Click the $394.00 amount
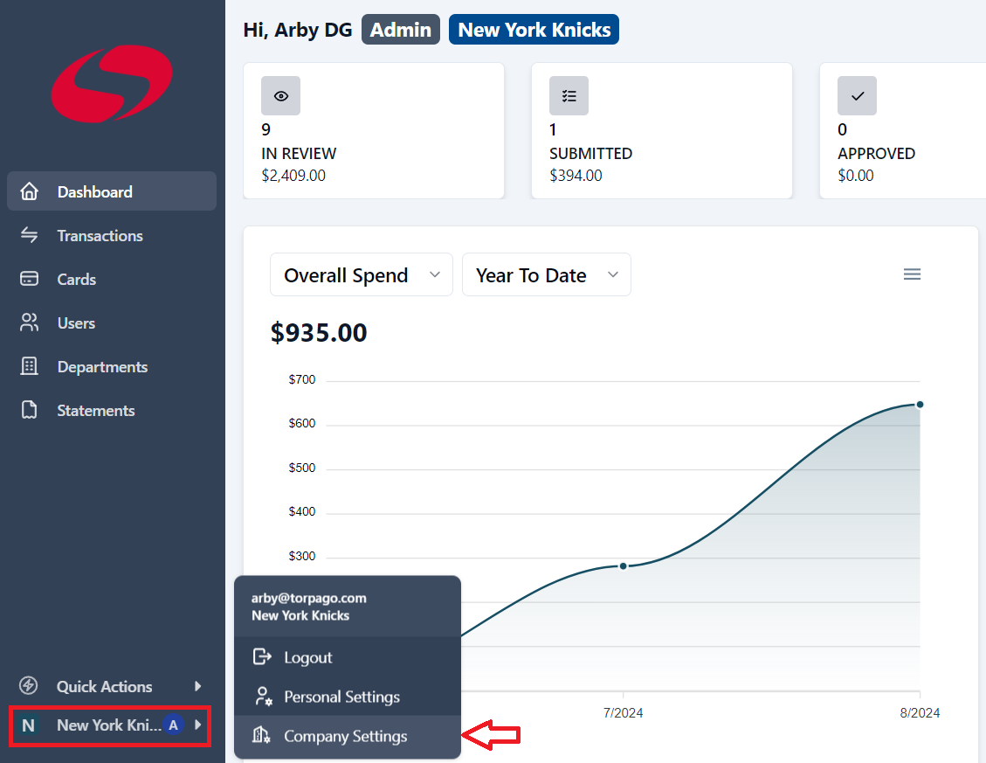This screenshot has height=763, width=986. coord(576,176)
